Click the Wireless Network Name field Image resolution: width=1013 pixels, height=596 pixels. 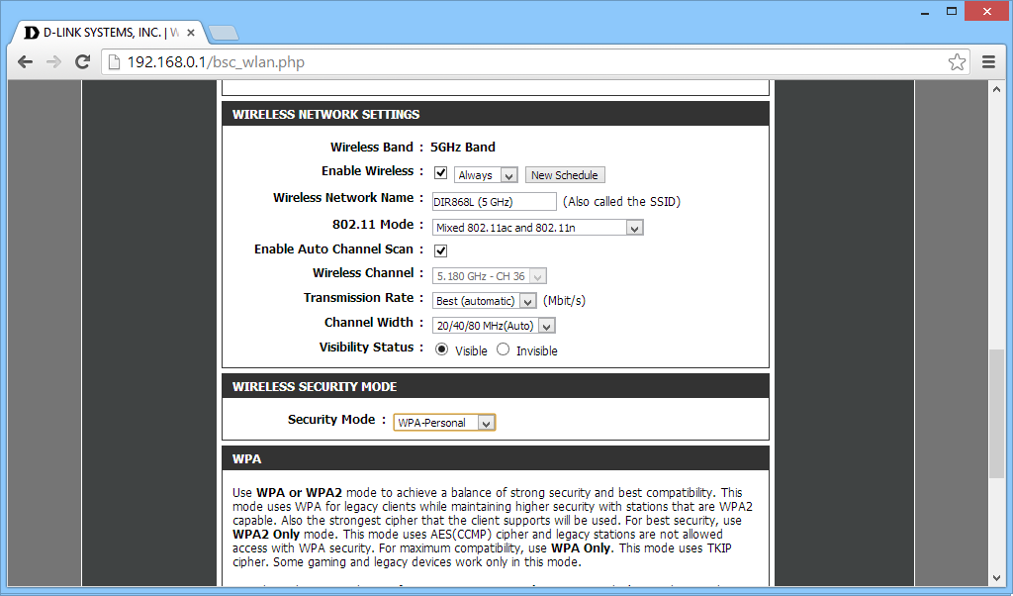(495, 202)
